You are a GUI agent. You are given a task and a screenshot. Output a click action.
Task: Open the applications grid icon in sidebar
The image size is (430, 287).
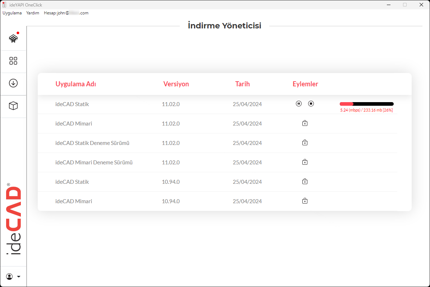(x=13, y=61)
